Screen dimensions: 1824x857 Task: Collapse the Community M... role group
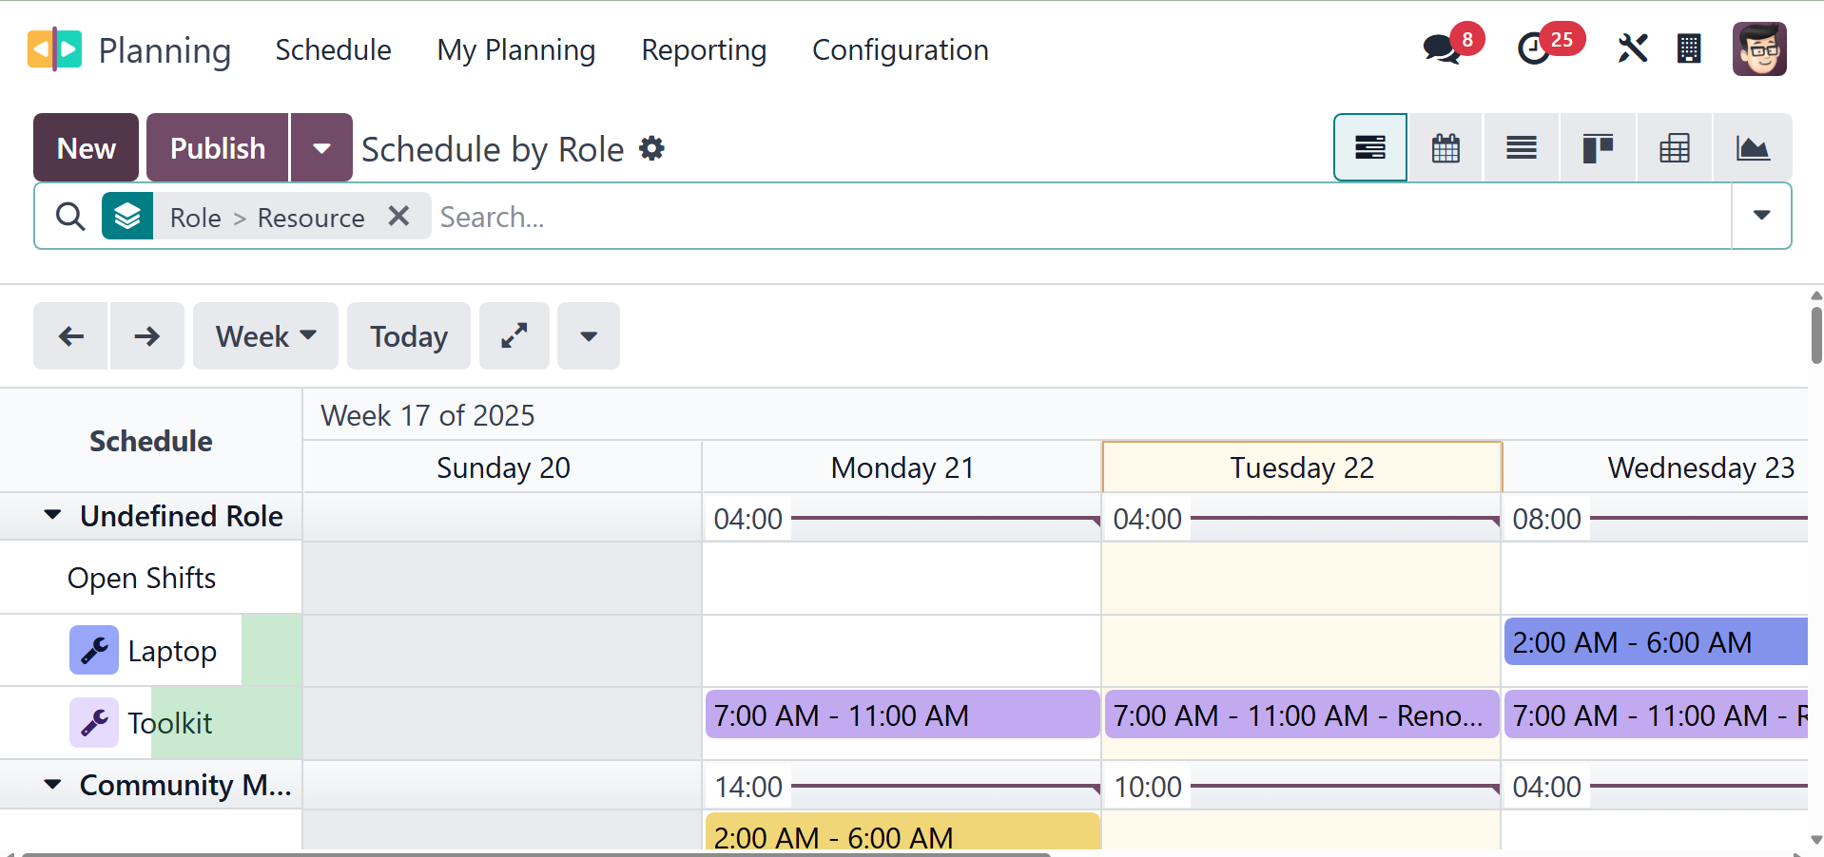click(53, 785)
